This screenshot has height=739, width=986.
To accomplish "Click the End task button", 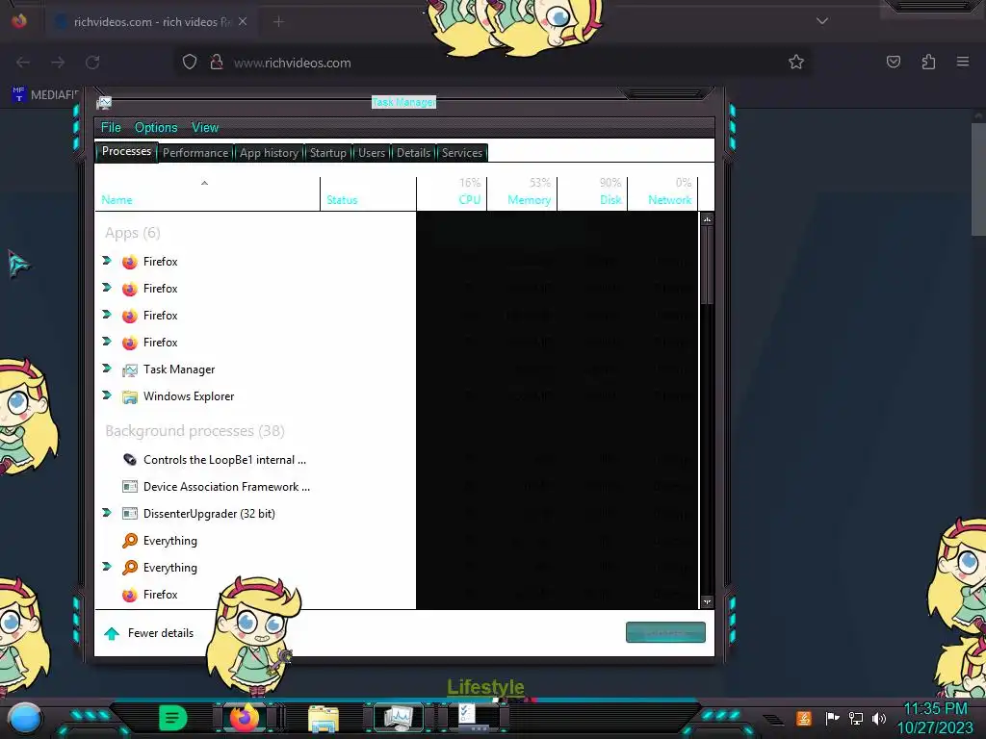I will tap(665, 632).
